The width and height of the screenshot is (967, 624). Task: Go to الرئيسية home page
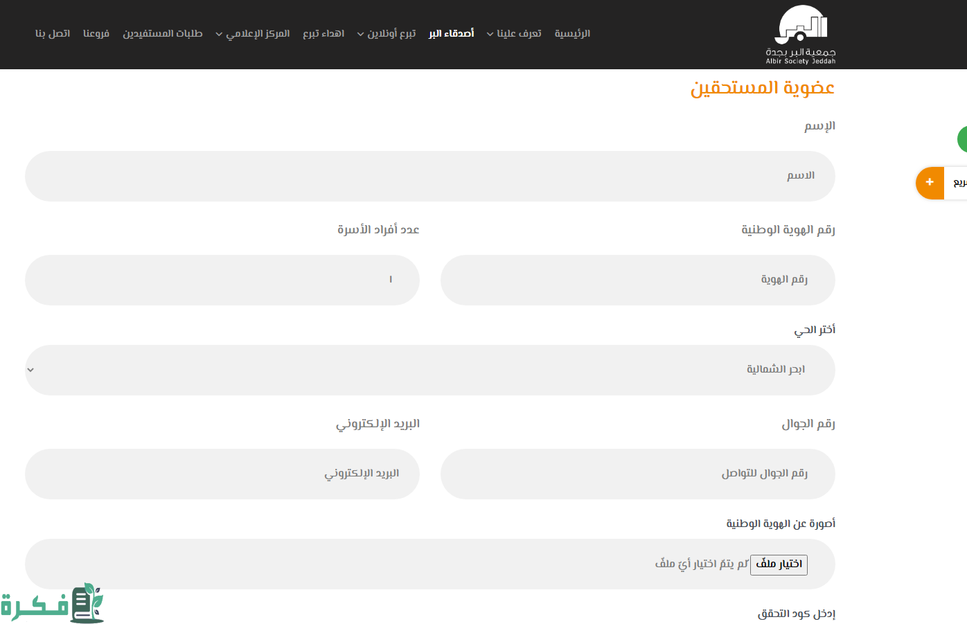572,33
